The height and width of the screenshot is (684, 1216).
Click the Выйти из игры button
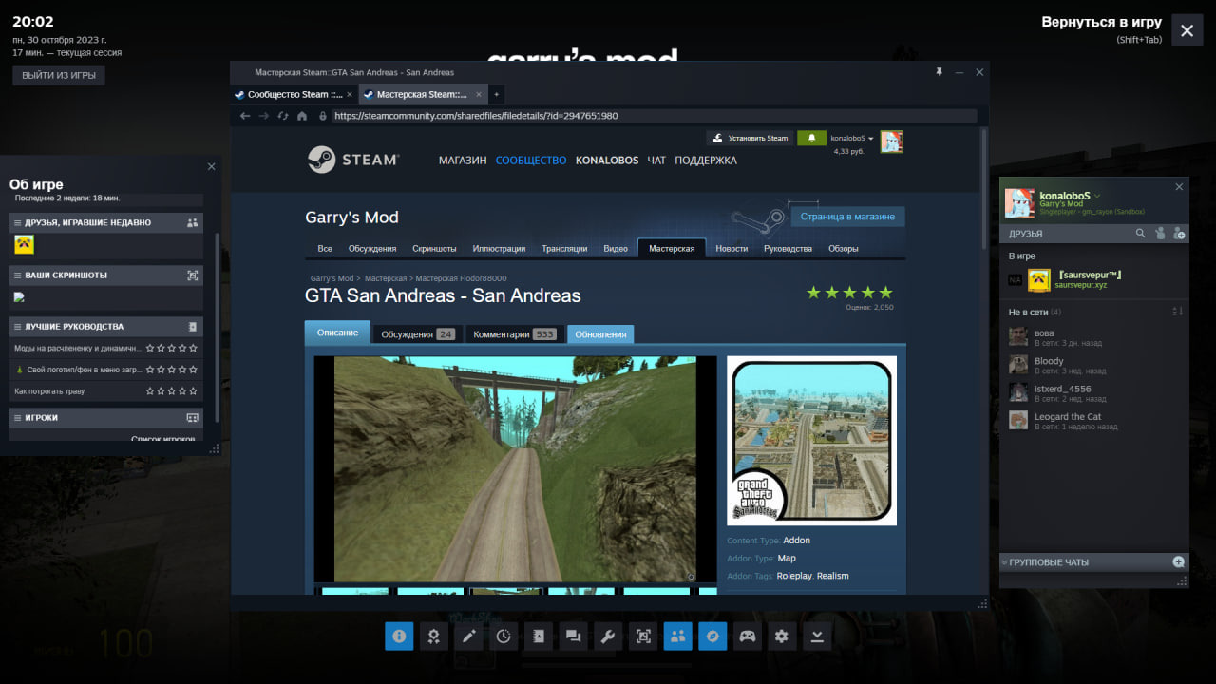coord(59,75)
